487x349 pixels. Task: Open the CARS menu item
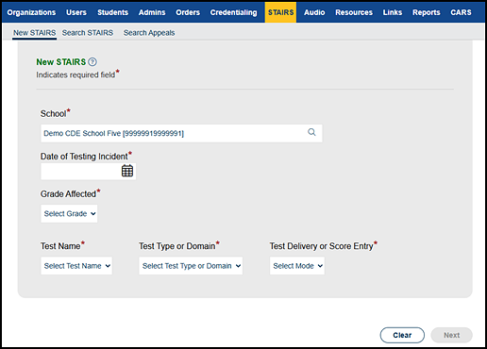coord(461,12)
